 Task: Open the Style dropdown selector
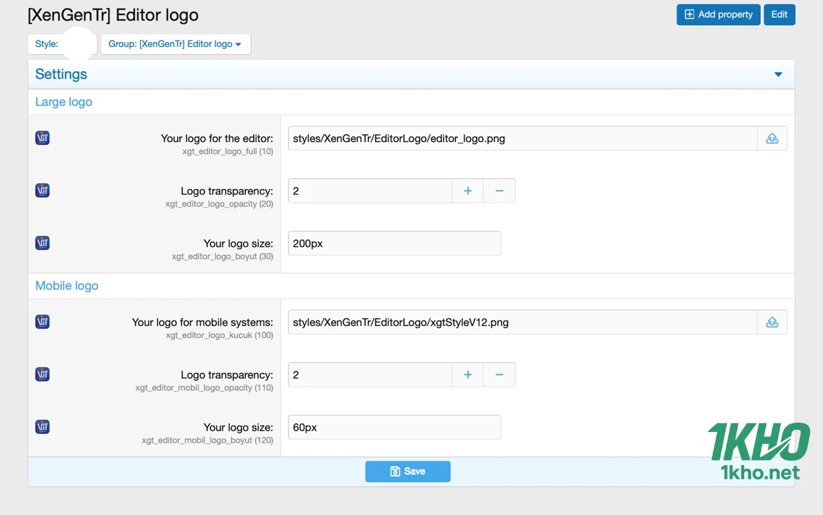coord(62,44)
